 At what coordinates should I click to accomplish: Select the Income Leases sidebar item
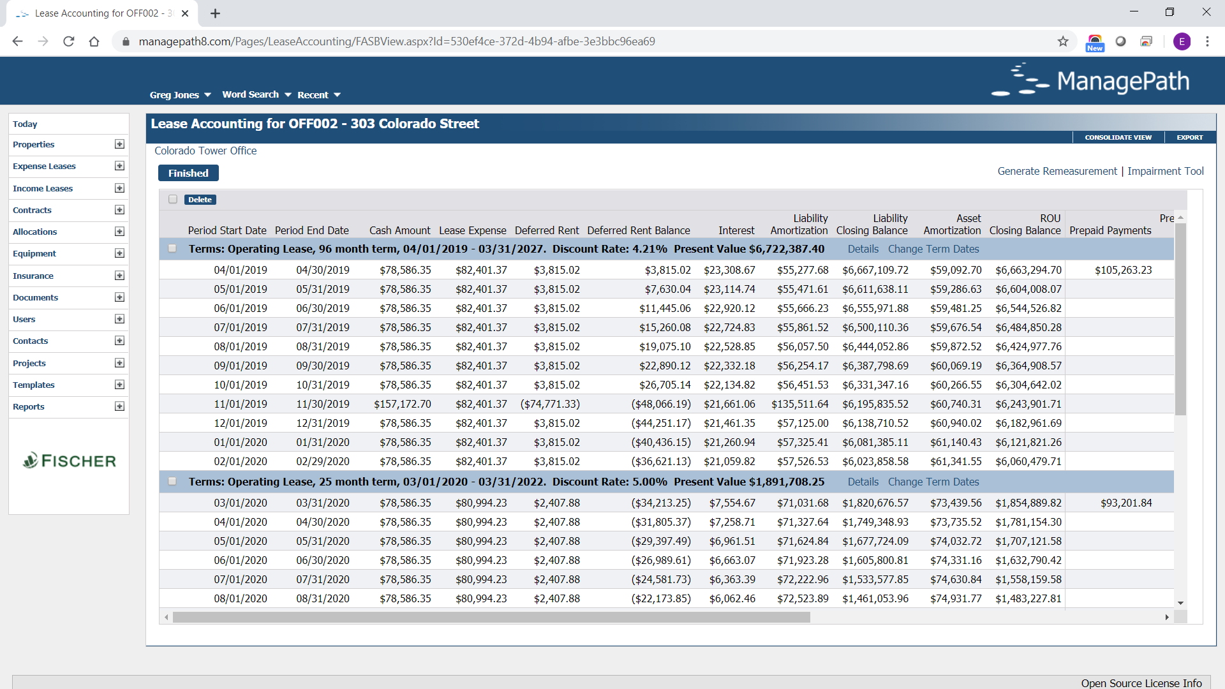[42, 188]
